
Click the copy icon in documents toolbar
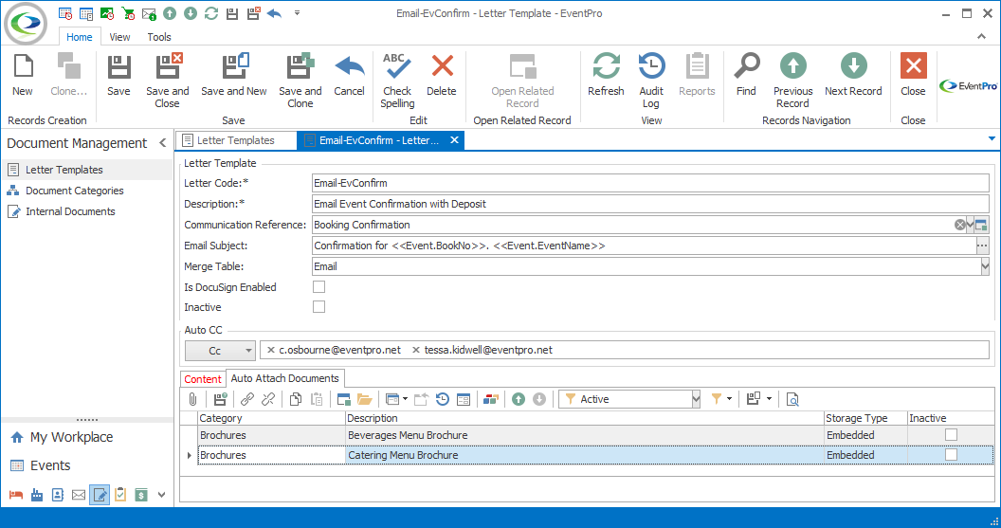tap(296, 400)
